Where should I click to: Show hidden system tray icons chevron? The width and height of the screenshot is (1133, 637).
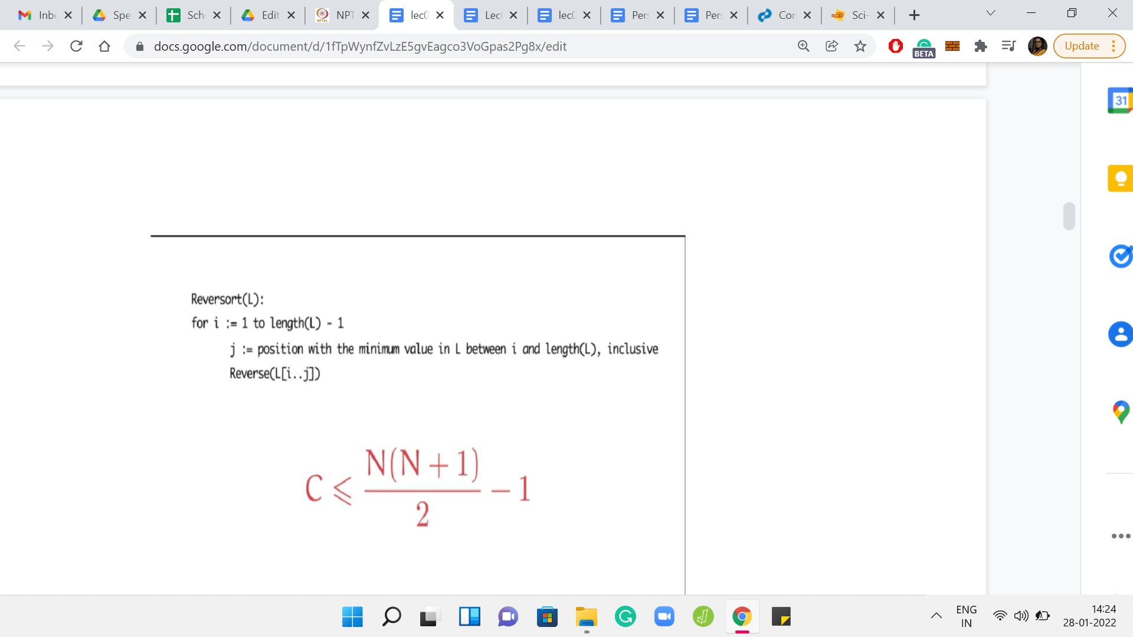click(x=936, y=616)
